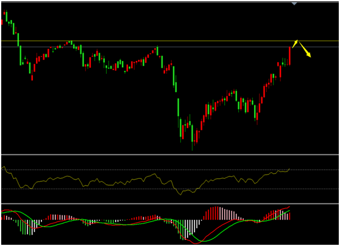340x246 pixels.
Task: Select the lower dotted level in oscillator panel
Action: tap(170, 189)
